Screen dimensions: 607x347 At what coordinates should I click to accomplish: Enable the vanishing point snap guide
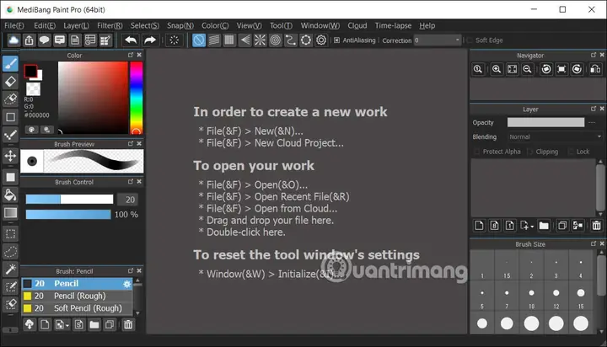tap(244, 40)
